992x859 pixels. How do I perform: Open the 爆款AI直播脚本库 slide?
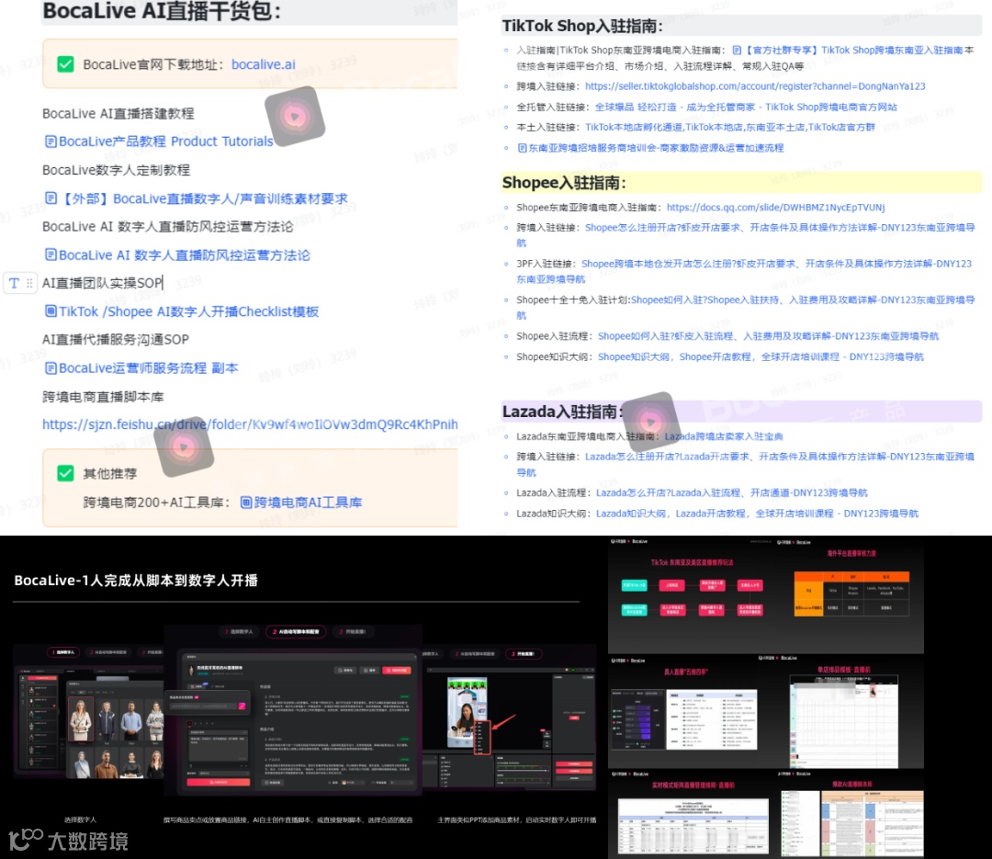tap(851, 815)
